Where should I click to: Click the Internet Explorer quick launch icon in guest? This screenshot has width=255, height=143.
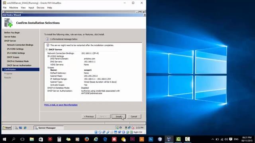[25, 128]
